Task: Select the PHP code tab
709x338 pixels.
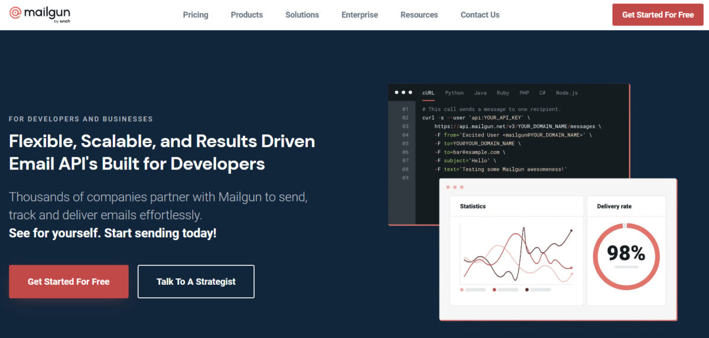Action: [x=524, y=93]
